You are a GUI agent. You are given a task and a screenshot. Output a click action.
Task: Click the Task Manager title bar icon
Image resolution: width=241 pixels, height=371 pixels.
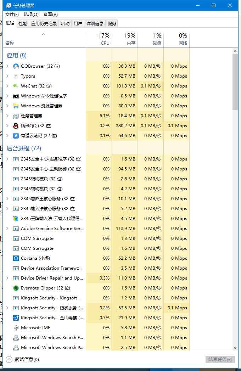click(8, 5)
